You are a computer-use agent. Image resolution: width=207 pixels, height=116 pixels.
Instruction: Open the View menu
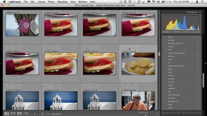tap(73, 2)
